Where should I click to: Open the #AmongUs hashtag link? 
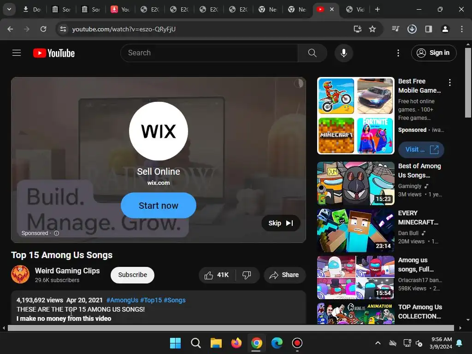point(122,300)
